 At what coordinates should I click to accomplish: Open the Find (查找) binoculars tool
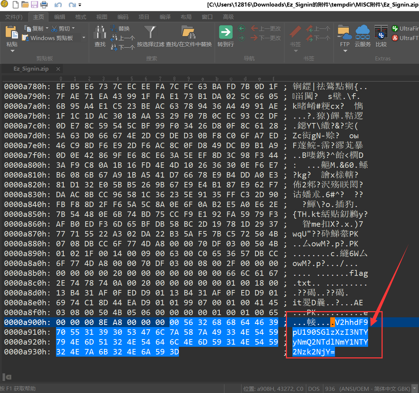[100, 33]
